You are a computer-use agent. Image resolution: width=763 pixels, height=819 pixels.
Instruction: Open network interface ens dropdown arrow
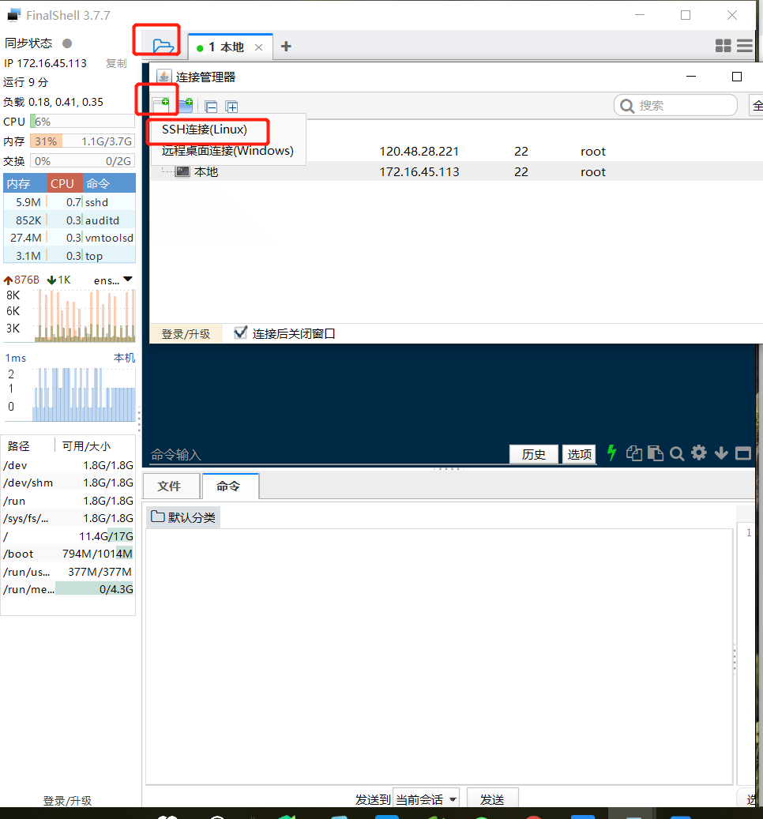(128, 280)
